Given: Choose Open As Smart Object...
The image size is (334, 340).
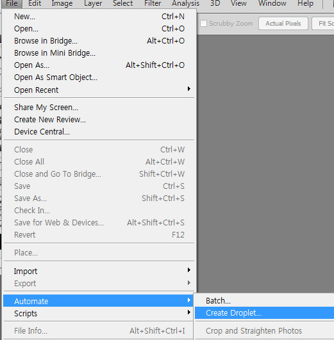Looking at the screenshot, I should pyautogui.click(x=99, y=77).
